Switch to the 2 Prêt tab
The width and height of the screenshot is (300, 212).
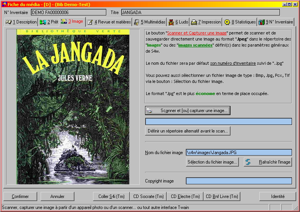[49, 22]
